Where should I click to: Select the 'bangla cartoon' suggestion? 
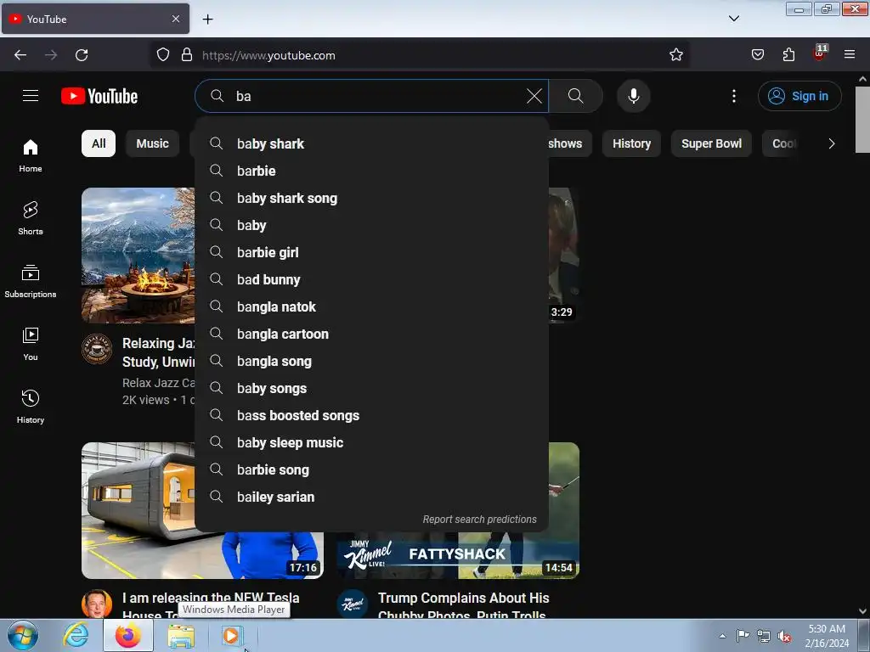(372, 334)
